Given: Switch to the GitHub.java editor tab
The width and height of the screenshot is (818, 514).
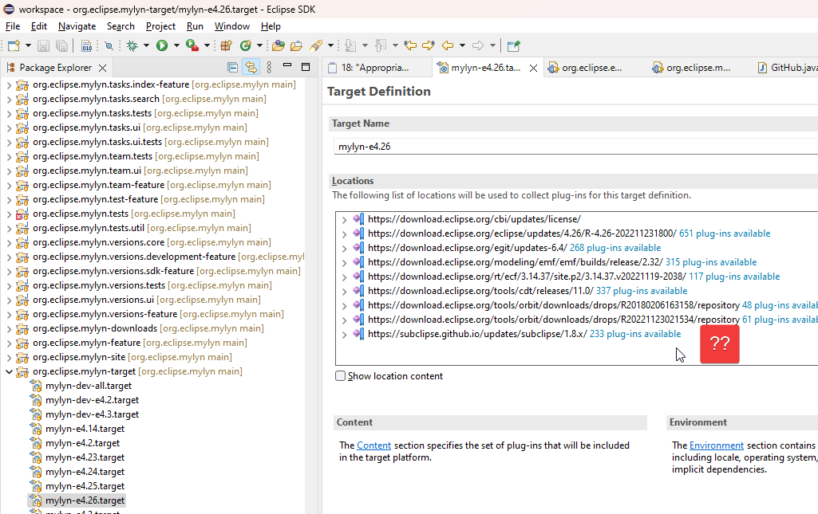Looking at the screenshot, I should click(788, 68).
